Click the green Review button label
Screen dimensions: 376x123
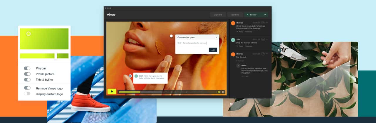253,14
